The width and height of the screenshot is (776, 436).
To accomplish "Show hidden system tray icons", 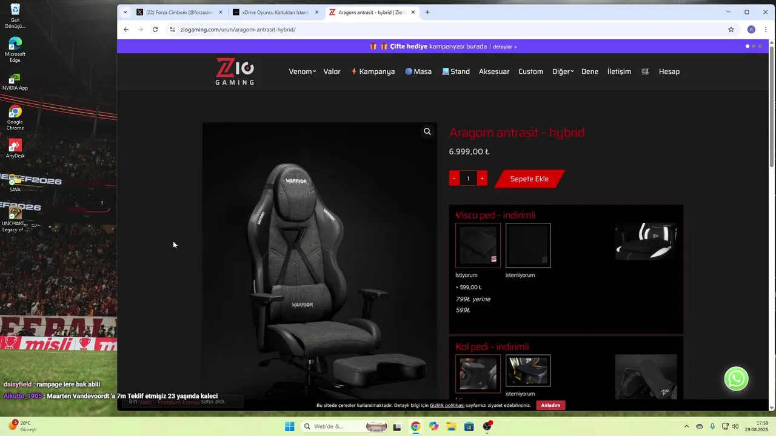I will coord(686,426).
